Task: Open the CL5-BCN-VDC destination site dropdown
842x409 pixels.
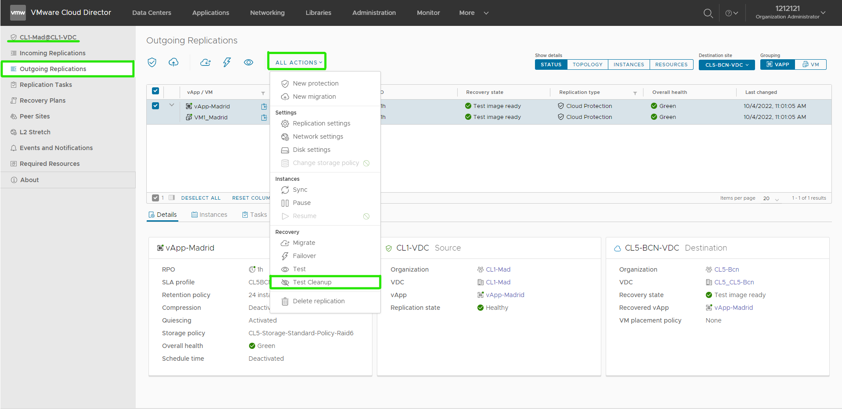Action: point(727,65)
